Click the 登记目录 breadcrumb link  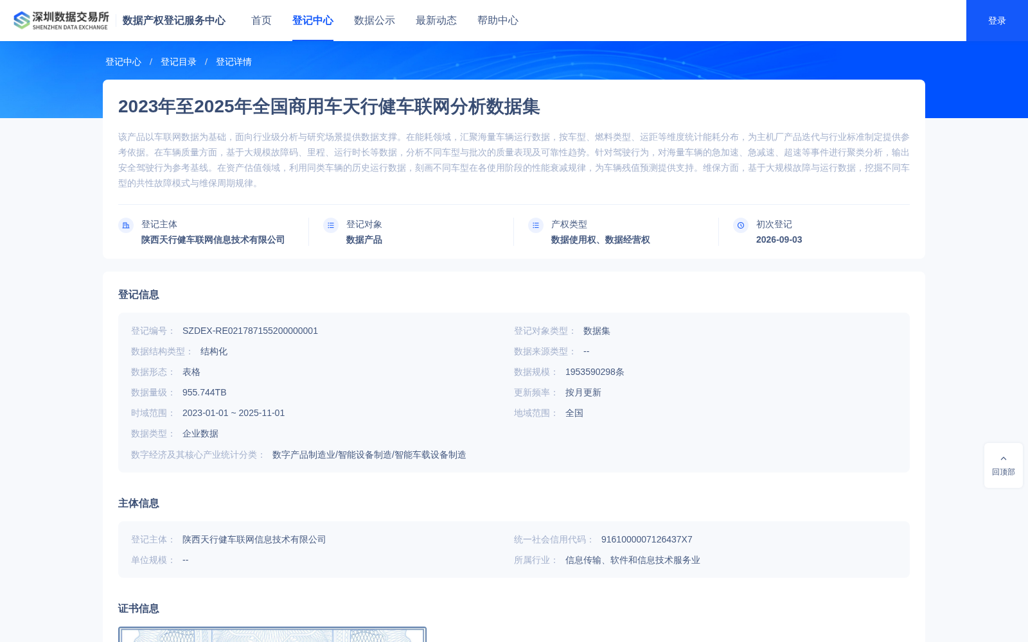(179, 62)
